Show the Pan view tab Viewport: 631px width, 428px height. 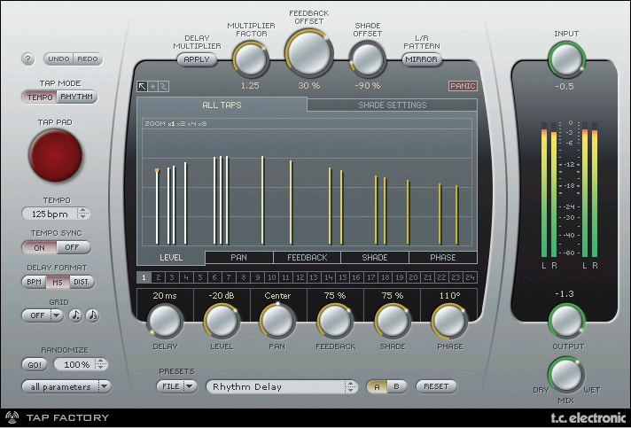(238, 258)
